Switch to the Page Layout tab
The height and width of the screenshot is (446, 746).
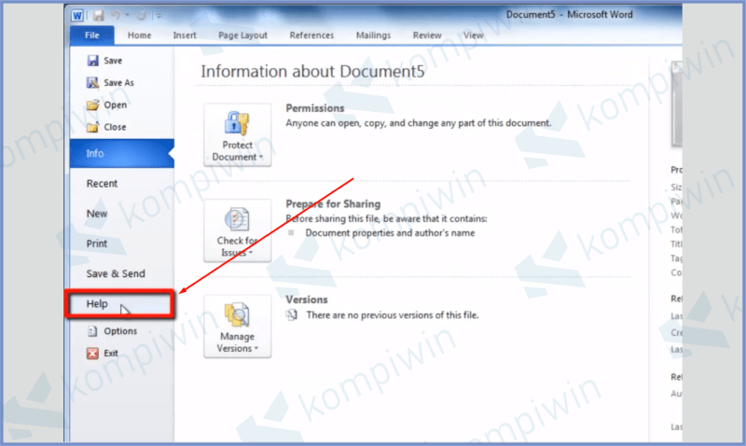[x=242, y=35]
